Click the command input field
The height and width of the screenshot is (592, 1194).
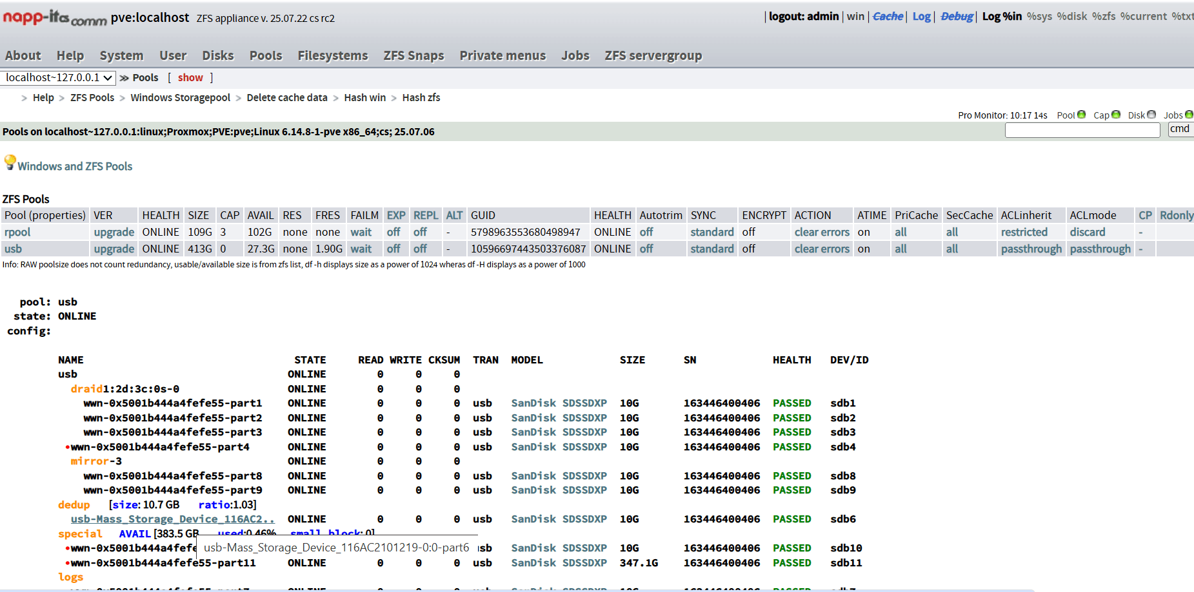[1082, 130]
